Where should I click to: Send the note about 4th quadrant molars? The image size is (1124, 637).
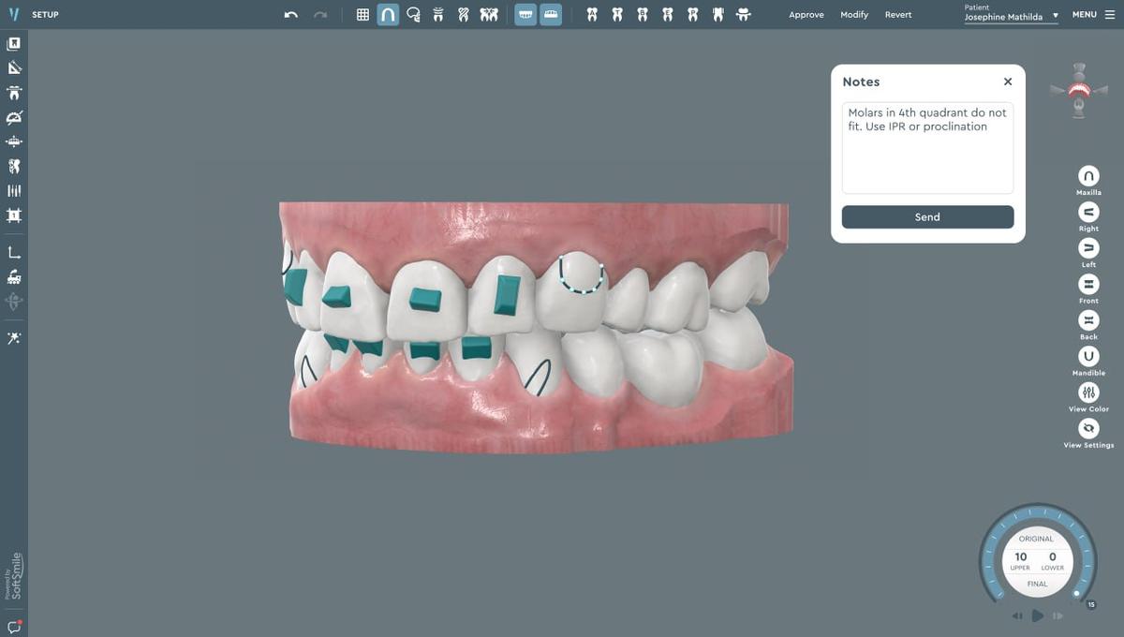(x=927, y=216)
